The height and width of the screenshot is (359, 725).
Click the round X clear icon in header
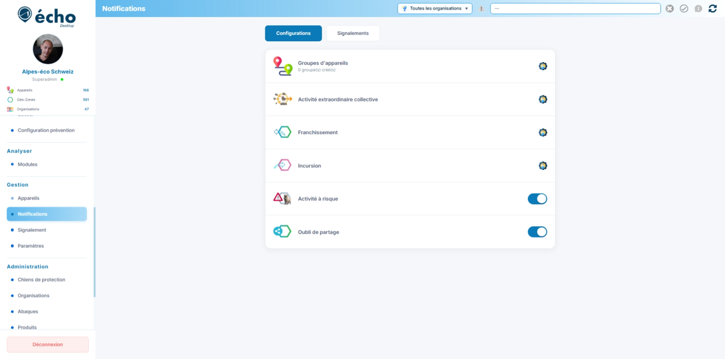pos(669,8)
